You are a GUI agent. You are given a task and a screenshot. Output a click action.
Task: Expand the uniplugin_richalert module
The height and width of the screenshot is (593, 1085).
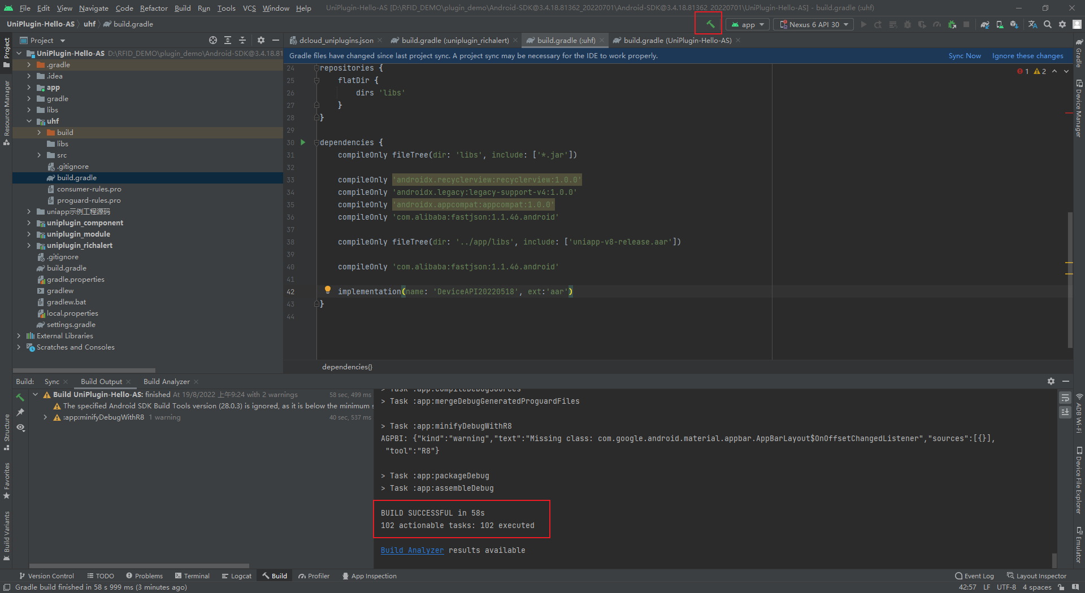(29, 245)
